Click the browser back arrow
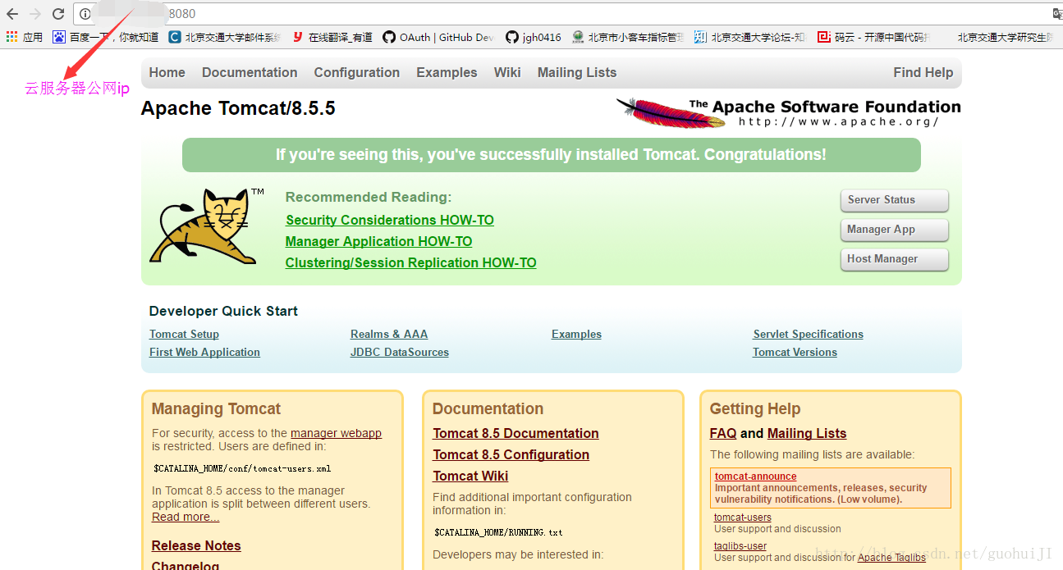This screenshot has height=570, width=1063. coord(12,14)
